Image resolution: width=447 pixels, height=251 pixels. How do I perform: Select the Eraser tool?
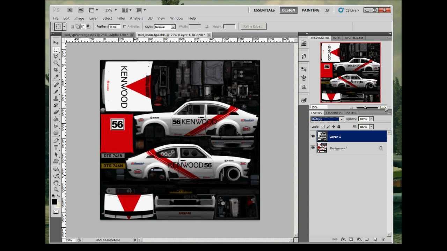click(56, 112)
